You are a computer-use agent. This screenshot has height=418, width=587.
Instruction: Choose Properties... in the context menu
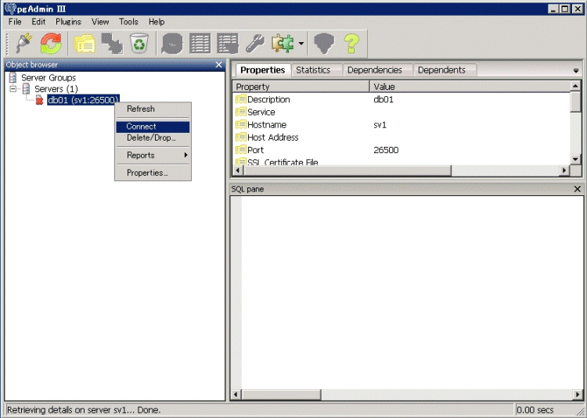point(153,173)
